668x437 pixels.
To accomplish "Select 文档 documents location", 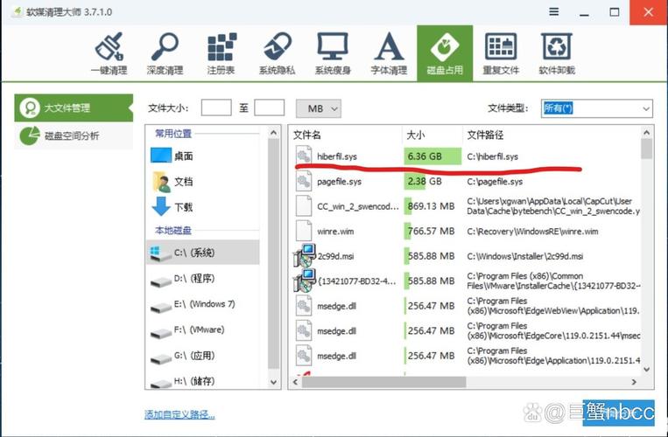I will (202, 182).
